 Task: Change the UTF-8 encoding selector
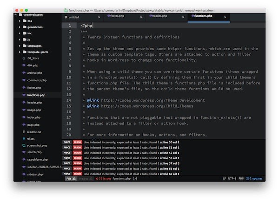tap(232, 179)
